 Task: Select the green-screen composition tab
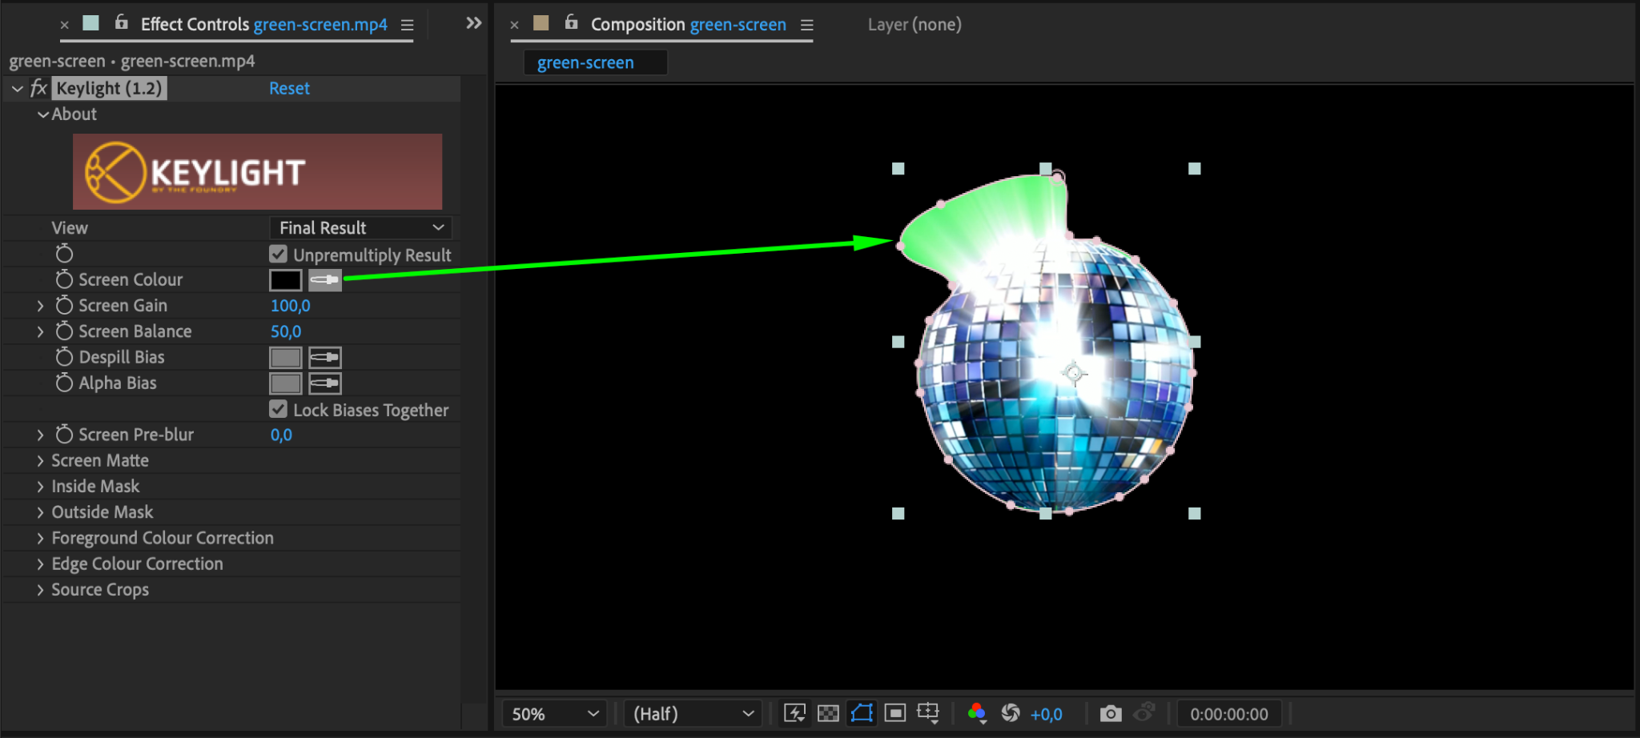[x=585, y=62]
